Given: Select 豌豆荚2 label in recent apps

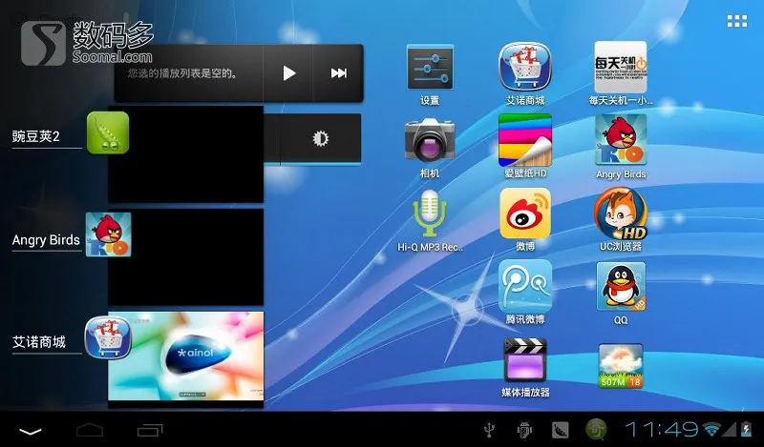Looking at the screenshot, I should [x=36, y=136].
